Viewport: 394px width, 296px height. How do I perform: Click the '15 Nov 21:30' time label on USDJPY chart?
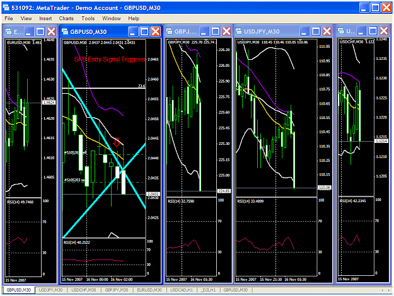(x=270, y=280)
